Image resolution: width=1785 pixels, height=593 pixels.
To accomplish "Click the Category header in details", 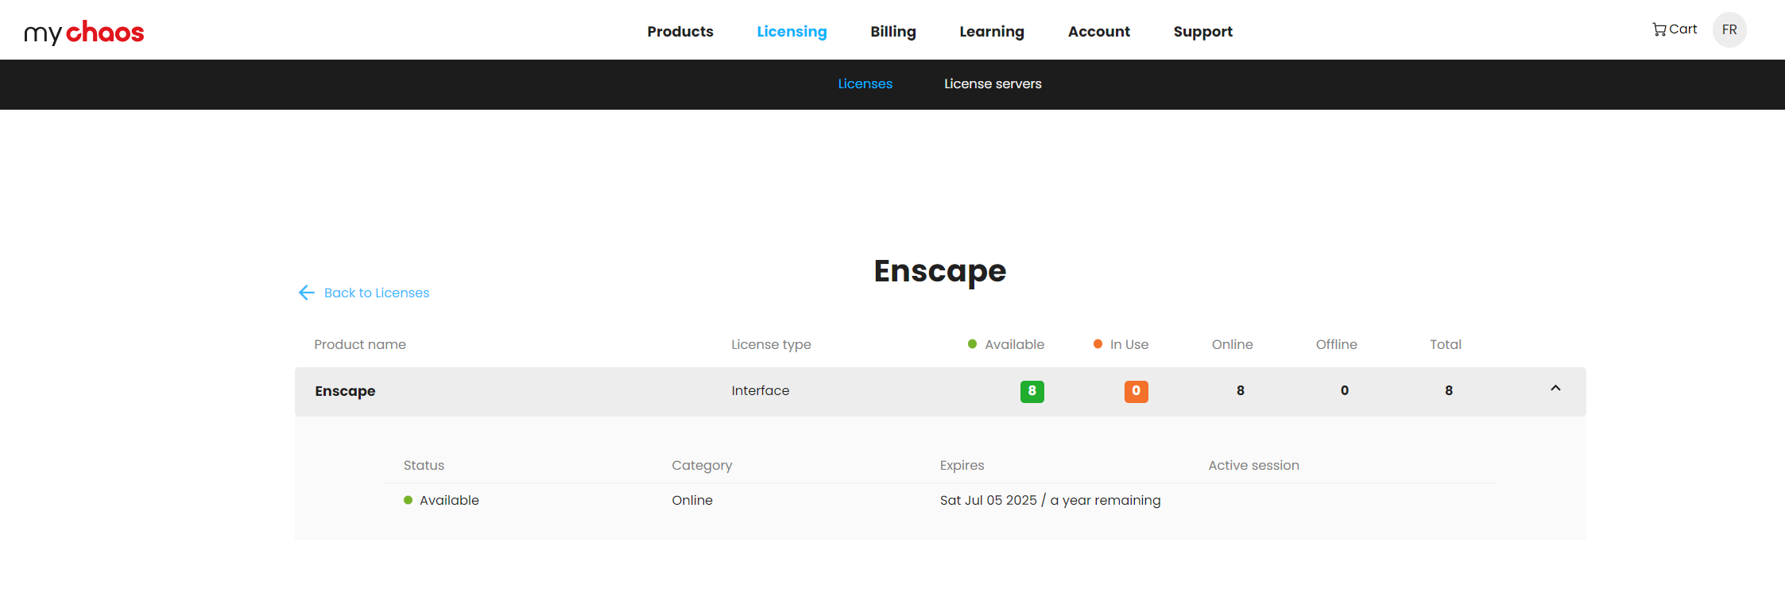I will tap(702, 465).
